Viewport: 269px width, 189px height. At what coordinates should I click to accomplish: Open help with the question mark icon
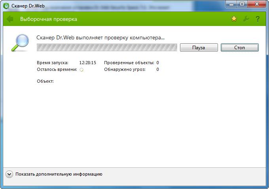(x=258, y=19)
